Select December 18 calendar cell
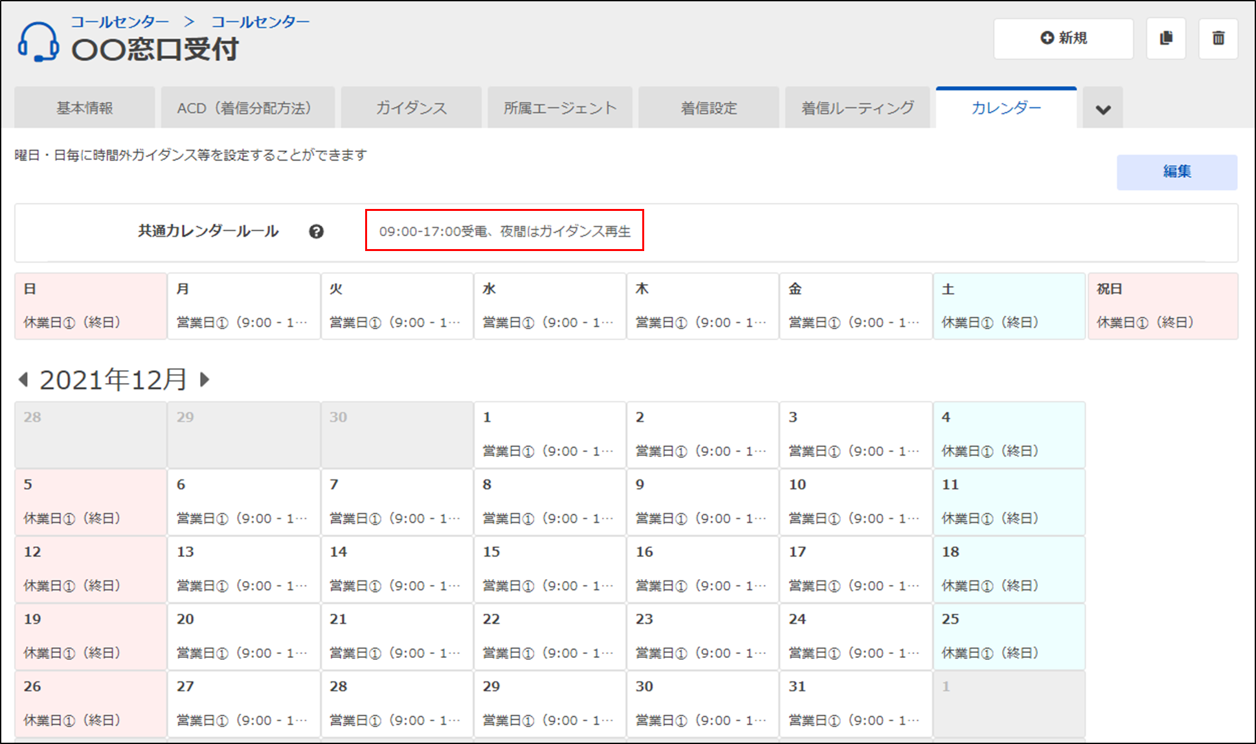Viewport: 1256px width, 744px height. 1009,569
